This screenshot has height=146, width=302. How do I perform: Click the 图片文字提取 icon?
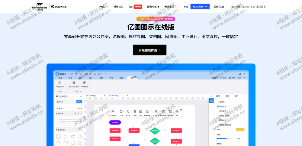point(74,82)
